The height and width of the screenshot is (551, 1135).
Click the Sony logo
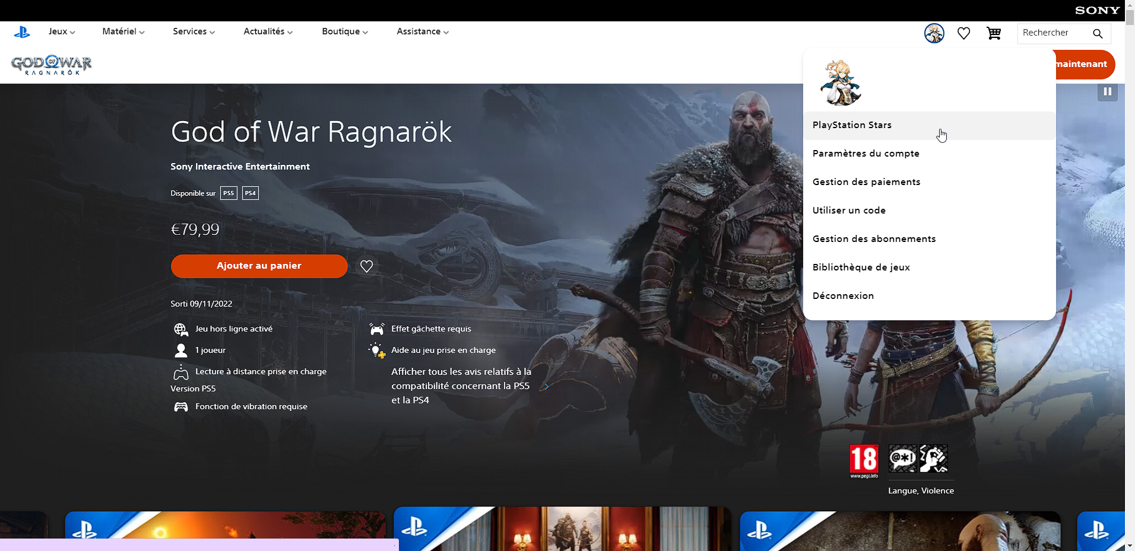tap(1096, 9)
